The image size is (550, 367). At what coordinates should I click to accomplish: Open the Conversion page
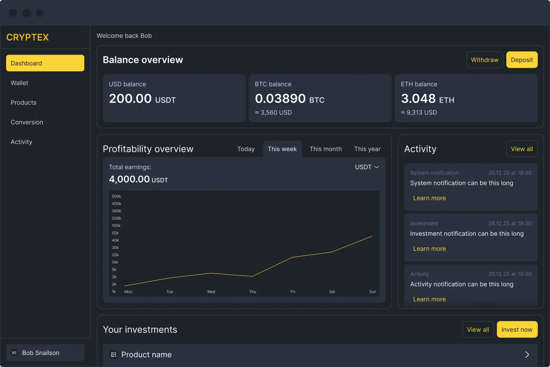(x=27, y=122)
